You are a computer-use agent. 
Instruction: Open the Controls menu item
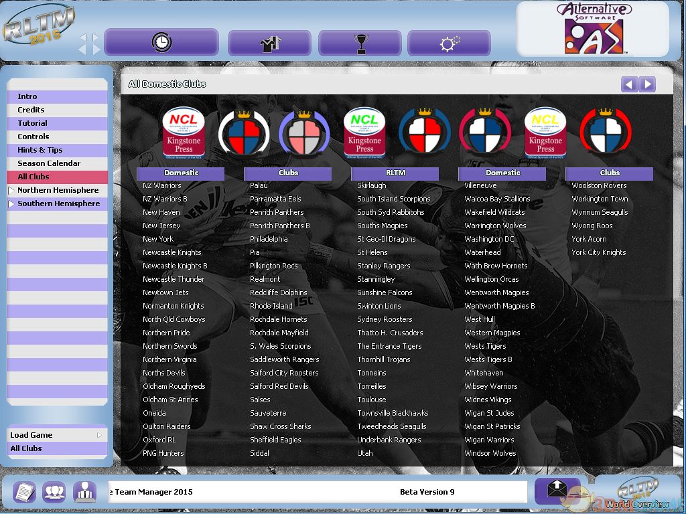click(57, 137)
